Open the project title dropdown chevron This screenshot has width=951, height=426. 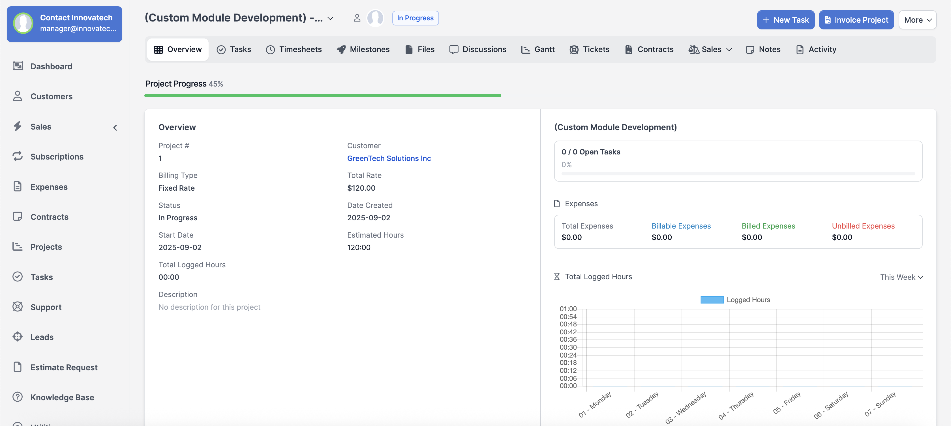pyautogui.click(x=330, y=18)
